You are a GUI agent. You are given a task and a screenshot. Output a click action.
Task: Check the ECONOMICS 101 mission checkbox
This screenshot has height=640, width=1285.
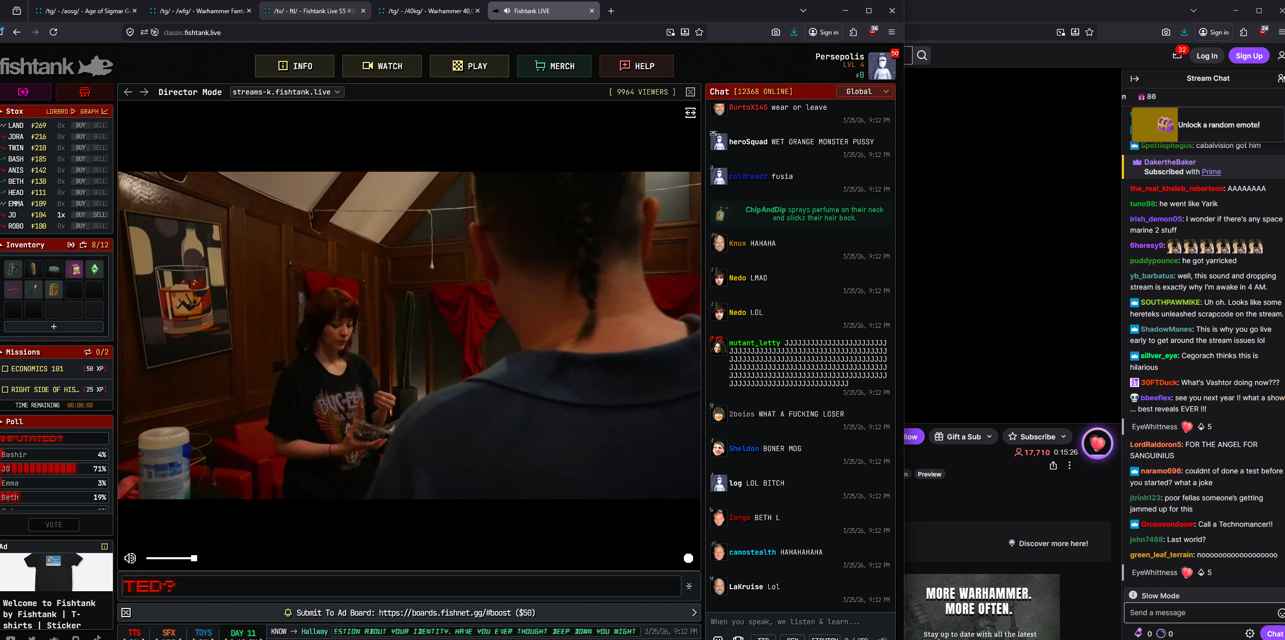click(5, 369)
